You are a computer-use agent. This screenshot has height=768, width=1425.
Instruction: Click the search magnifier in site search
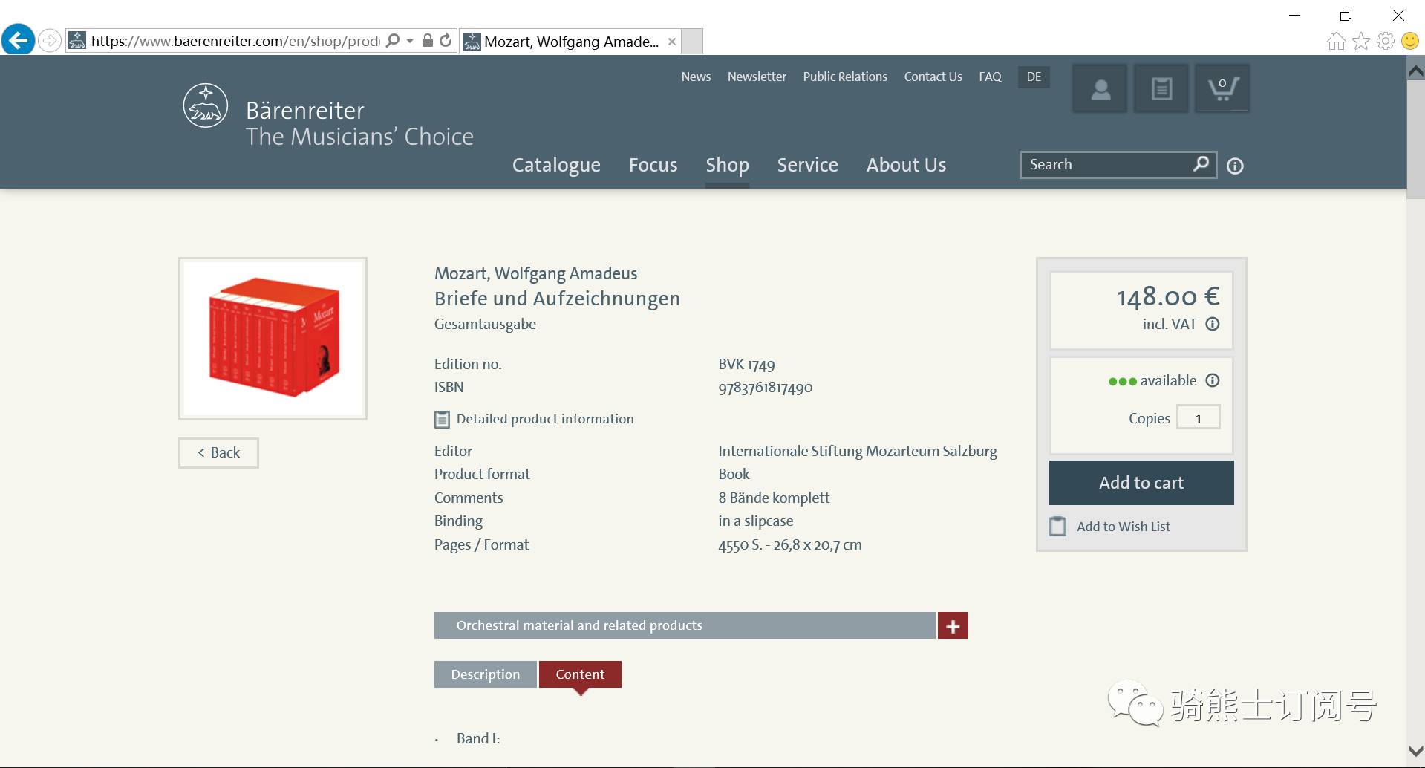coord(1201,164)
